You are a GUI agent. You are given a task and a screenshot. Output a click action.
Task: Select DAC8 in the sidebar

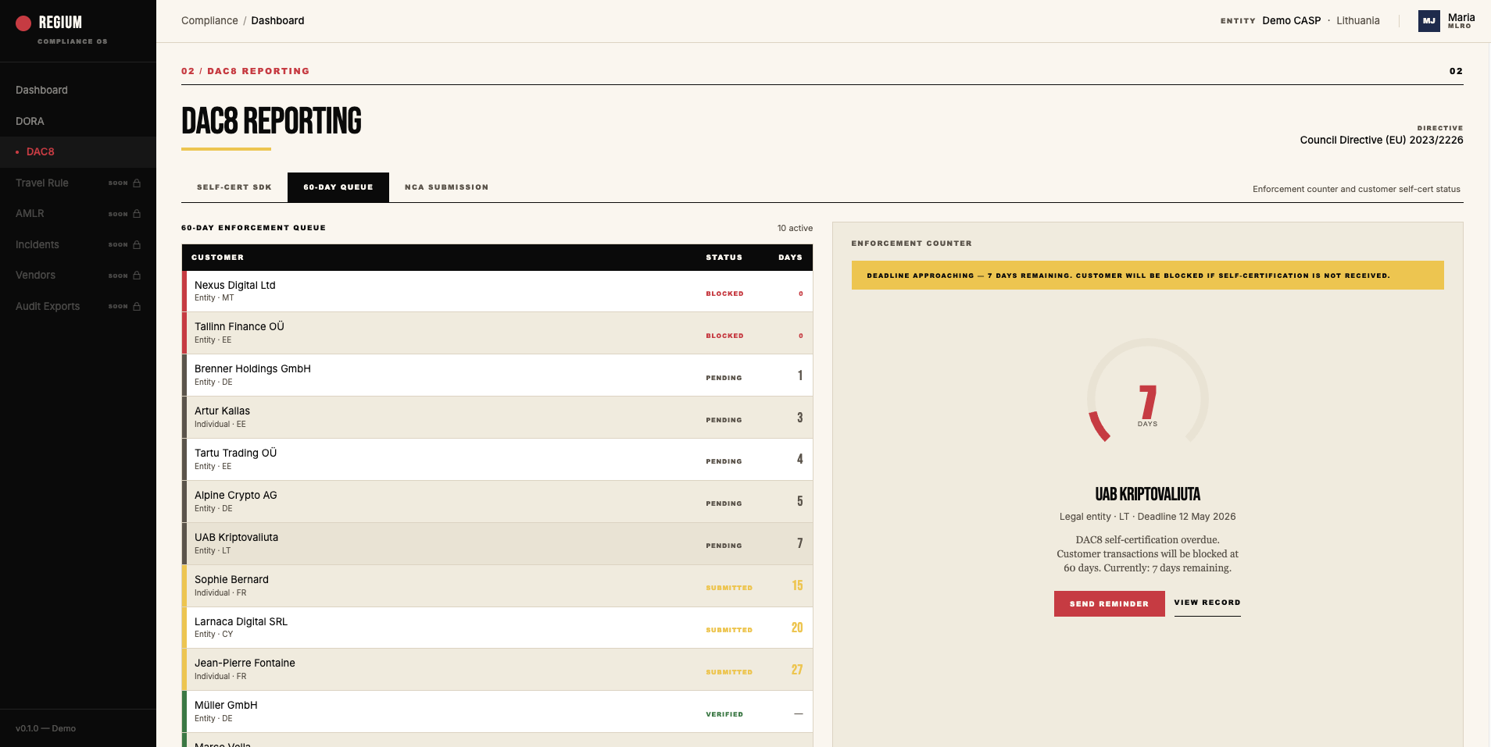point(78,151)
